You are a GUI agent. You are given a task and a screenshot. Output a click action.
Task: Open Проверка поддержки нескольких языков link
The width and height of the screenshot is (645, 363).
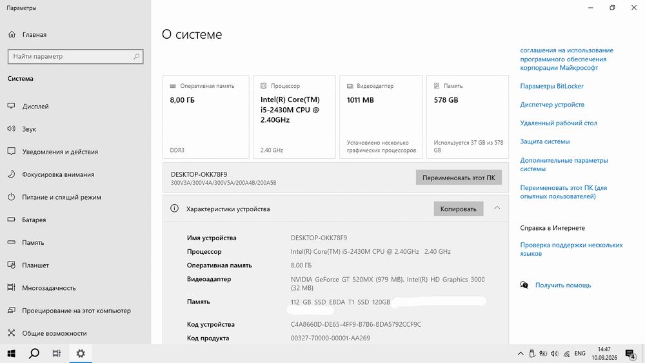[x=571, y=249]
